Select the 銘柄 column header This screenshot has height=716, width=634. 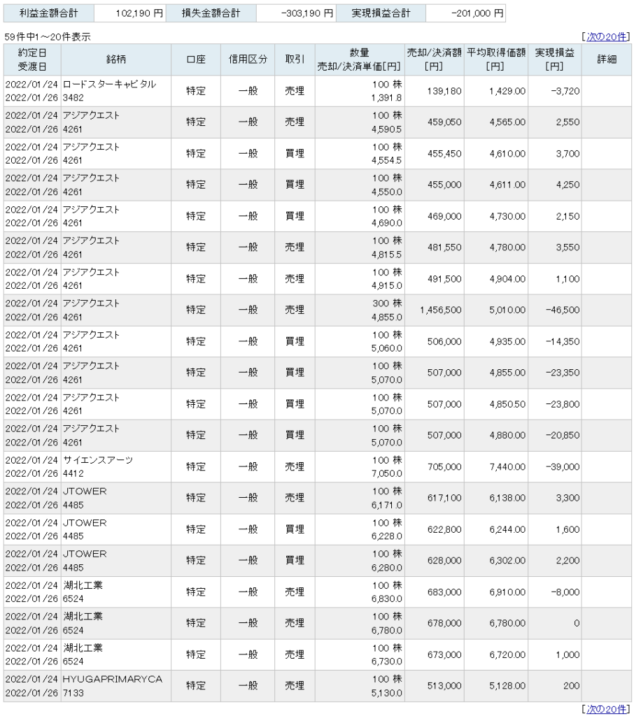[x=115, y=59]
